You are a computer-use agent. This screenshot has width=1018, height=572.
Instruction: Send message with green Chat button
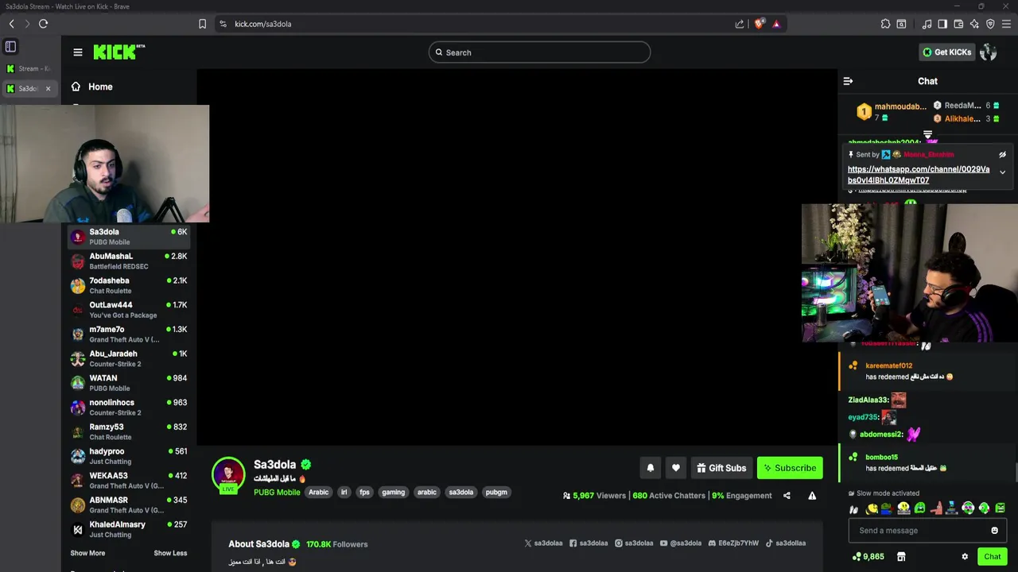(992, 557)
